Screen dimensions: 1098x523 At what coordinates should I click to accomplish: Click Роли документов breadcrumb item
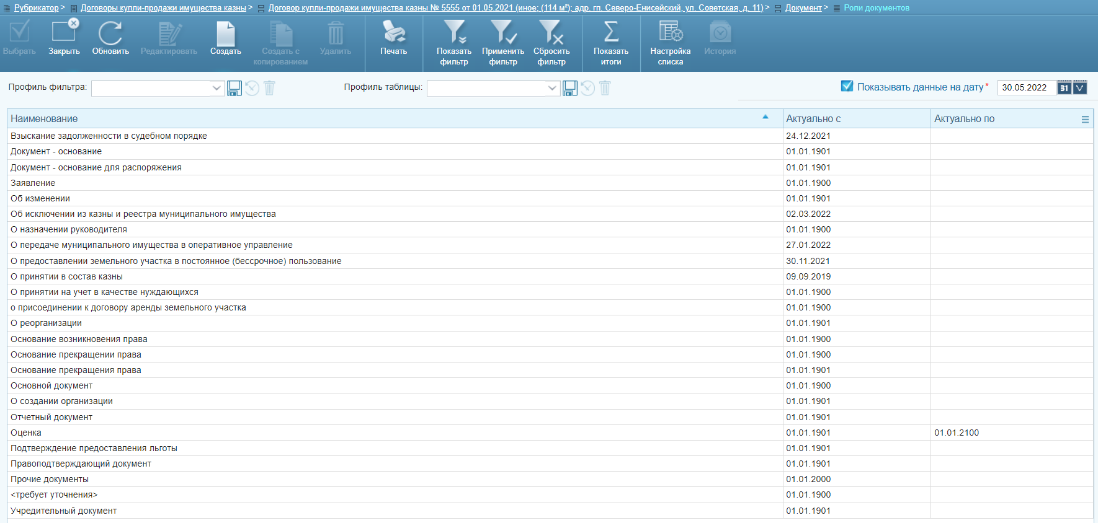click(877, 7)
